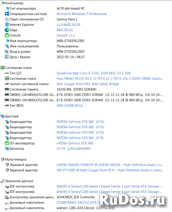Open the LG TV monitor link
The width and height of the screenshot is (172, 212).
pos(74,149)
